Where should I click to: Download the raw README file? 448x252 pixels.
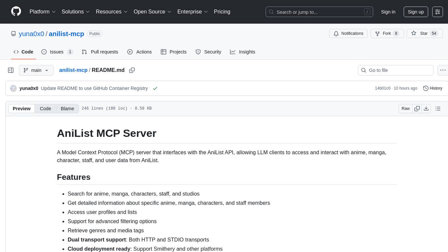coord(426,109)
